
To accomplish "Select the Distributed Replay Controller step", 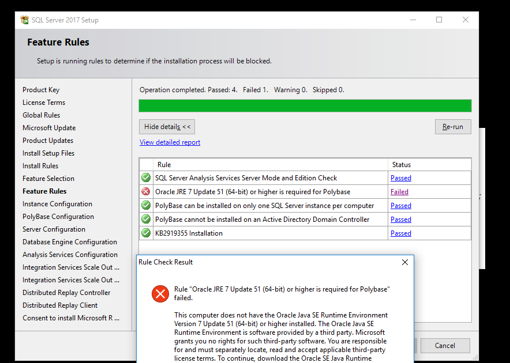I will click(x=66, y=293).
